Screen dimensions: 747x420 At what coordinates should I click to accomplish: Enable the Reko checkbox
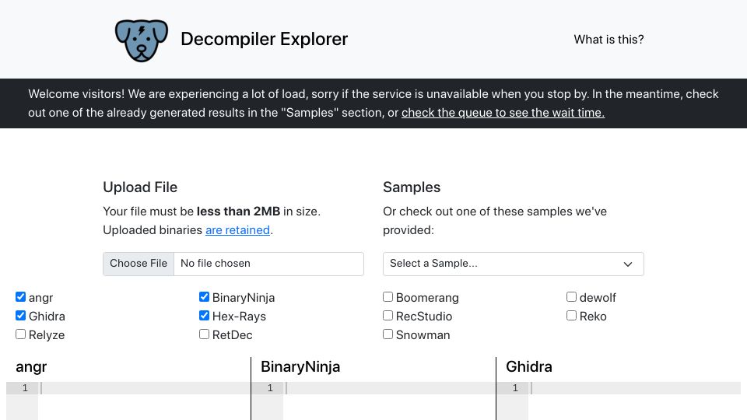tap(571, 316)
